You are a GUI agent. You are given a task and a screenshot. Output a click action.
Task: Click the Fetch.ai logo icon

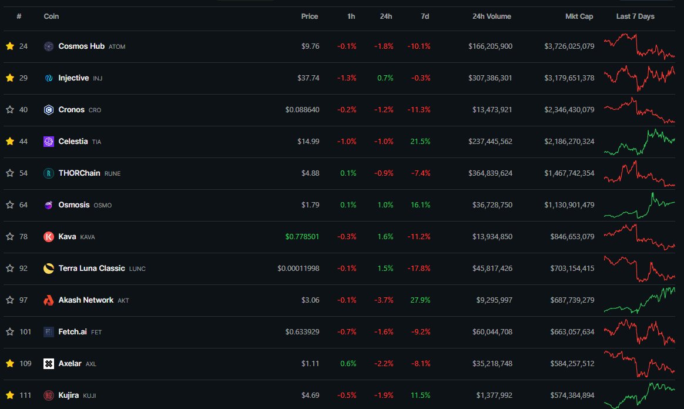[48, 332]
